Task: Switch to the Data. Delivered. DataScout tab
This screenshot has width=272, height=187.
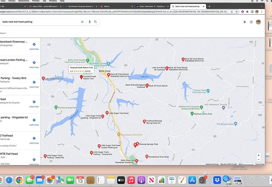Action: tap(152, 7)
